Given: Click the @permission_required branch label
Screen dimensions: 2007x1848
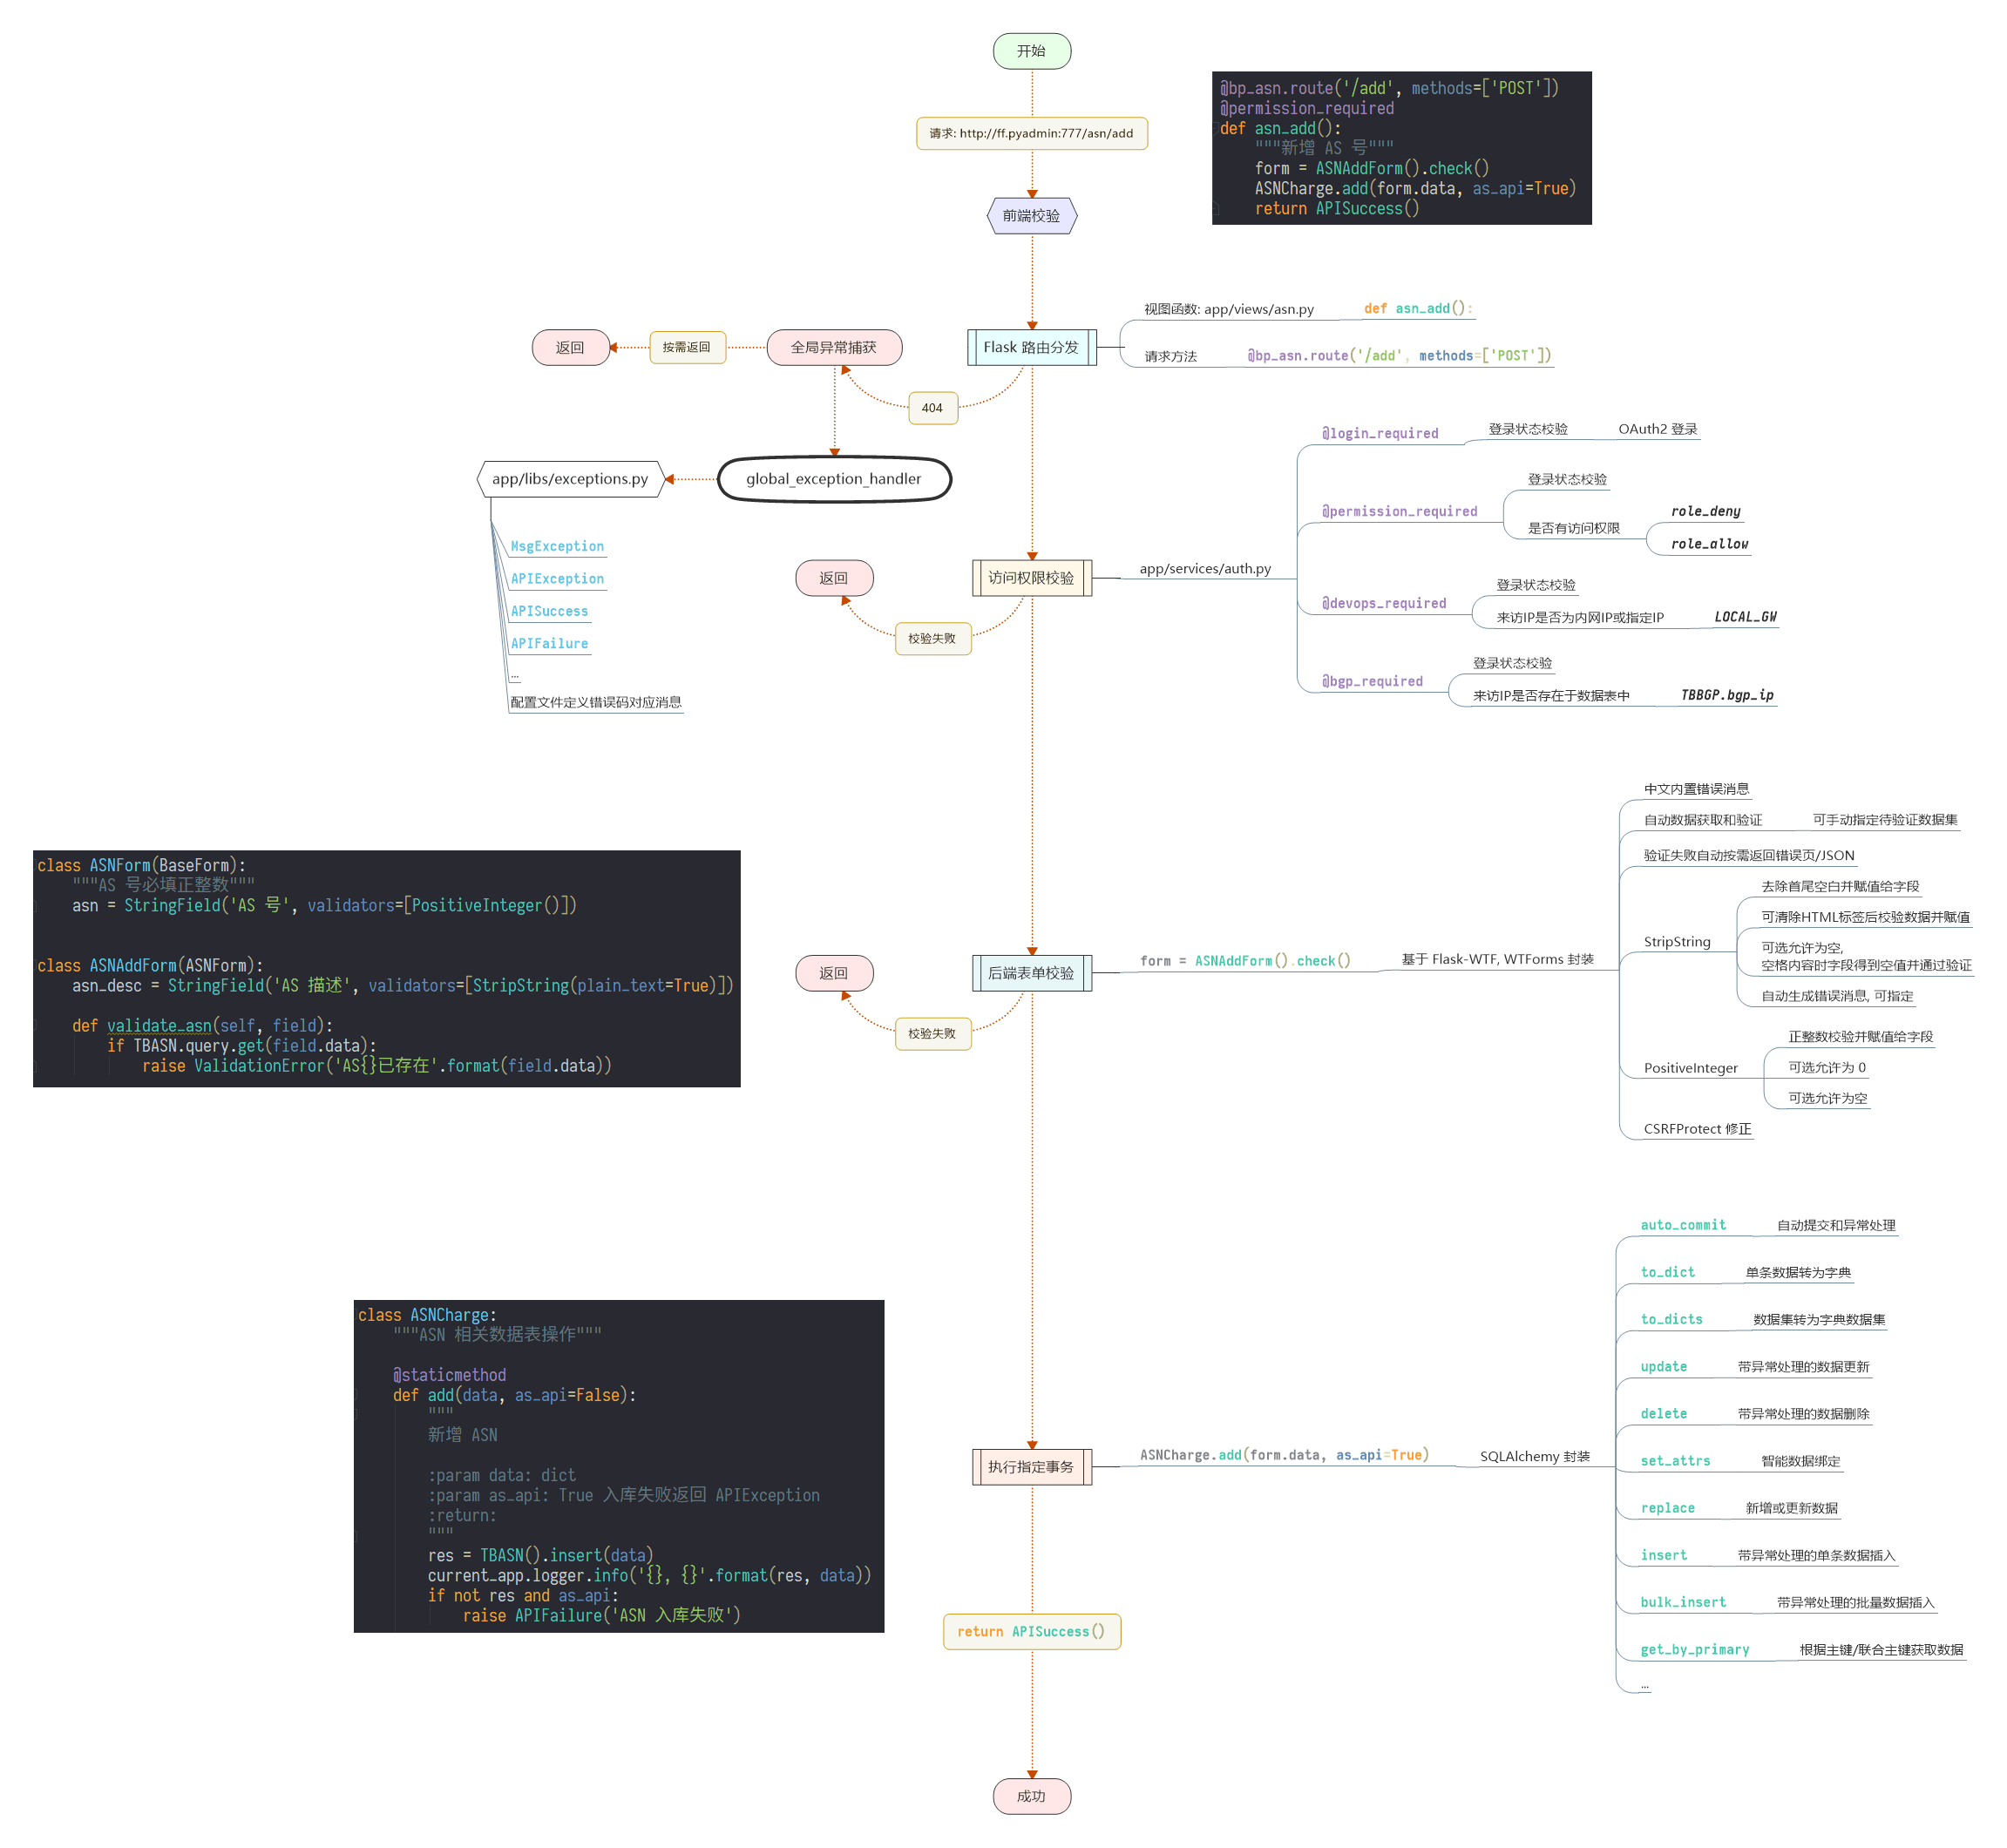Looking at the screenshot, I should tap(1399, 511).
